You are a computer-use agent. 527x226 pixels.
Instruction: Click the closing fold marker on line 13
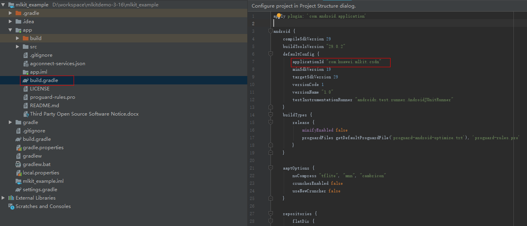271,107
